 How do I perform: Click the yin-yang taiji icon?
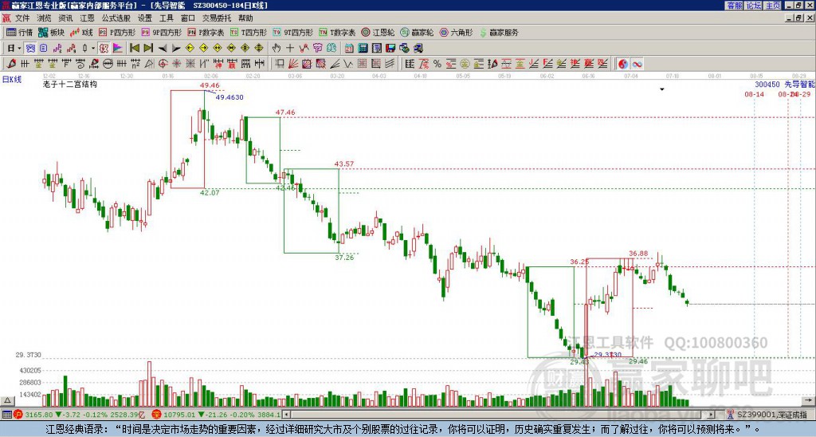pyautogui.click(x=623, y=64)
